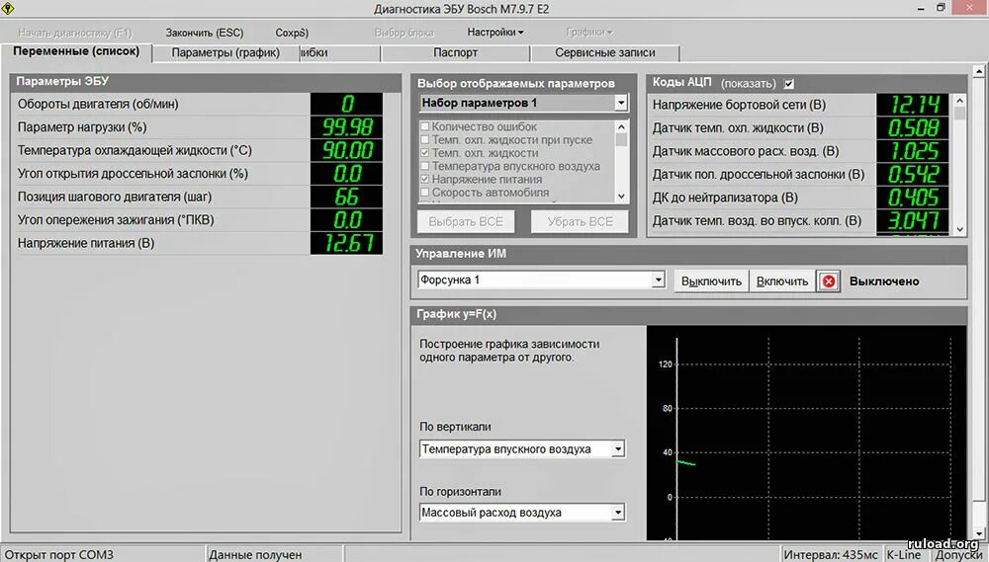Click the Интервал: 435мс status field
Image resolution: width=989 pixels, height=562 pixels.
(831, 554)
